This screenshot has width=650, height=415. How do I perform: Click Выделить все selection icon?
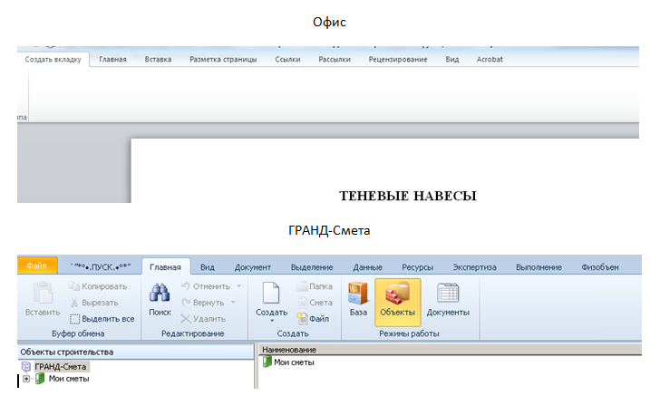point(74,319)
